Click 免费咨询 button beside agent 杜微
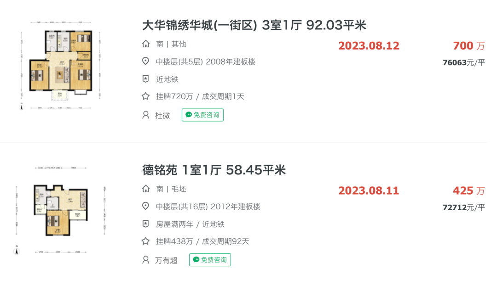 click(x=202, y=115)
